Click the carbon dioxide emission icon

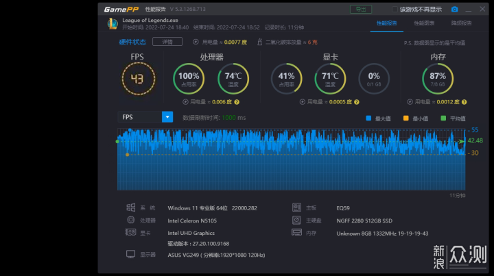pyautogui.click(x=259, y=42)
